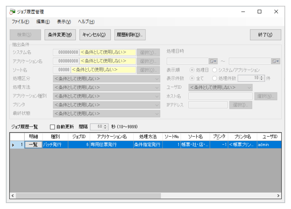Click the left arrow of horizontal scrollbar
The height and width of the screenshot is (209, 291).
click(13, 196)
